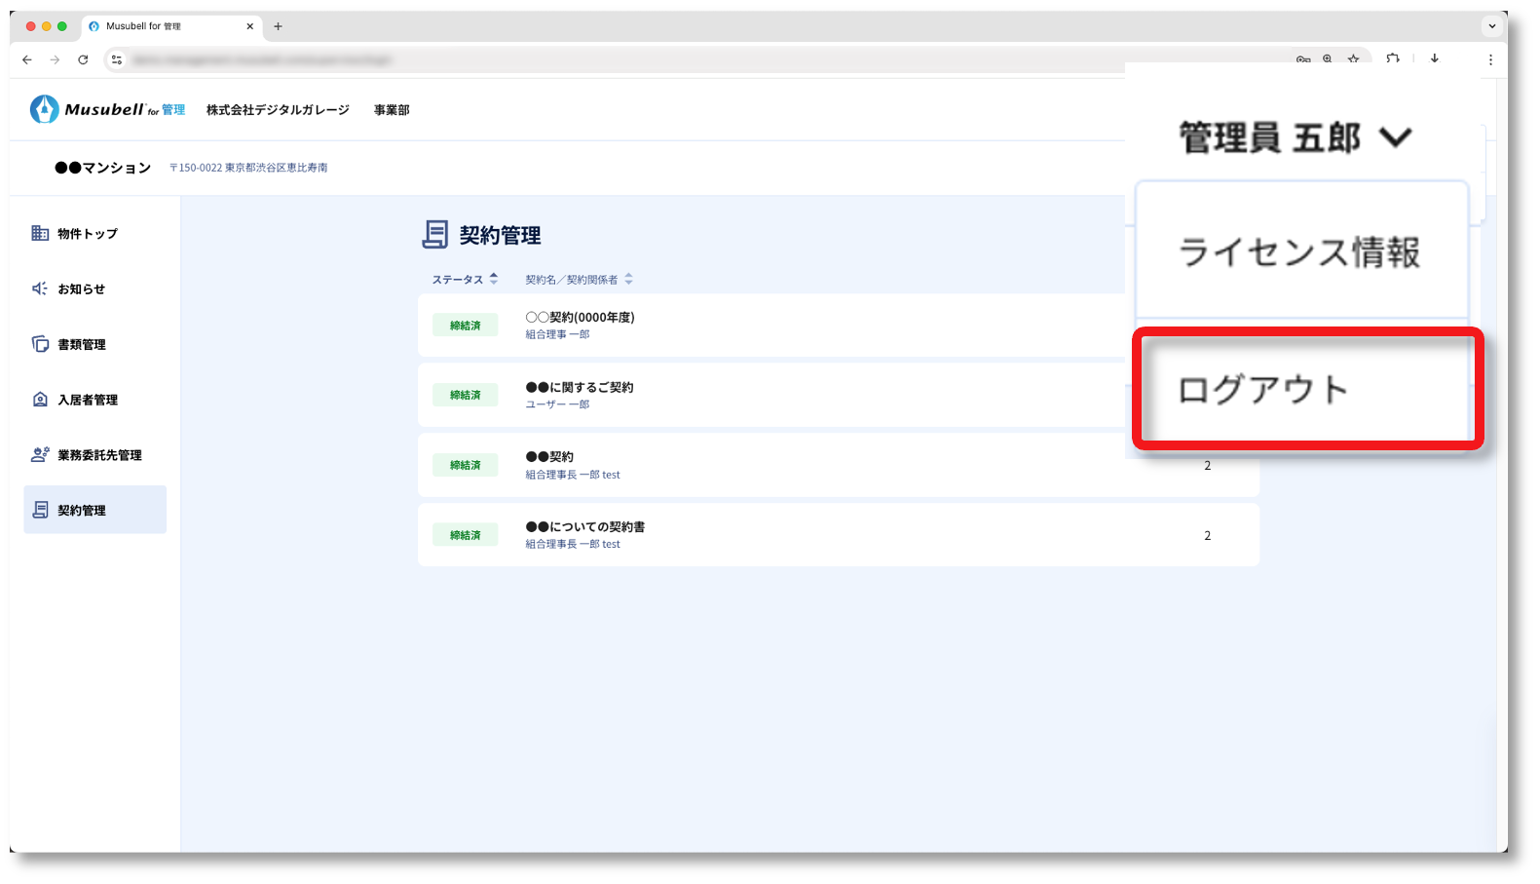The image size is (1540, 884).
Task: Open the ○○契約(0000年度) contract row
Action: click(x=580, y=318)
